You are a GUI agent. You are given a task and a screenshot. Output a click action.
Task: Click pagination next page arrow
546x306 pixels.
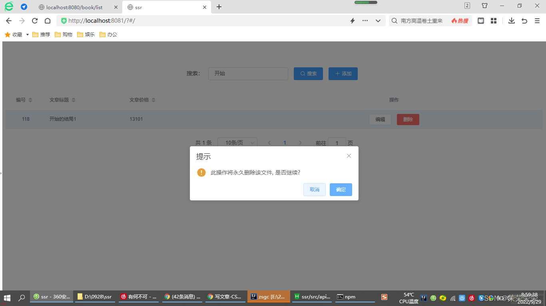click(300, 143)
